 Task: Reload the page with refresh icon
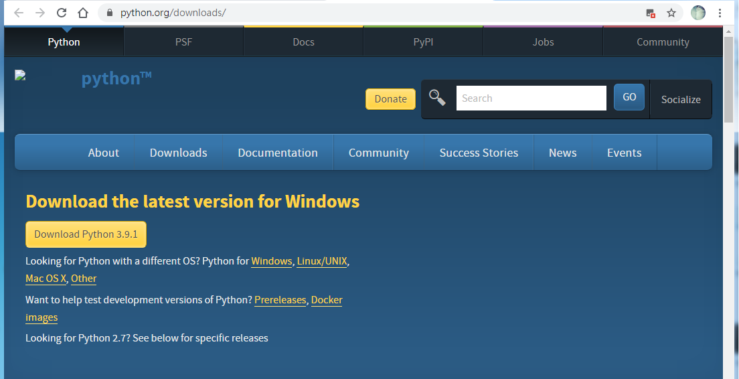tap(62, 13)
